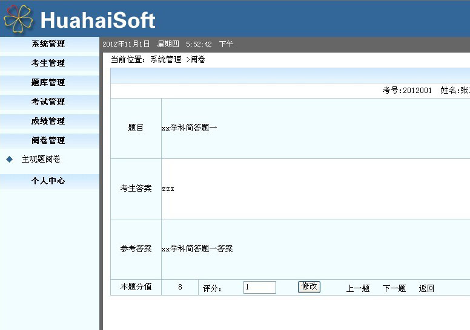Collapse the 阅卷管理 sidebar section
470x330 pixels.
pos(50,140)
